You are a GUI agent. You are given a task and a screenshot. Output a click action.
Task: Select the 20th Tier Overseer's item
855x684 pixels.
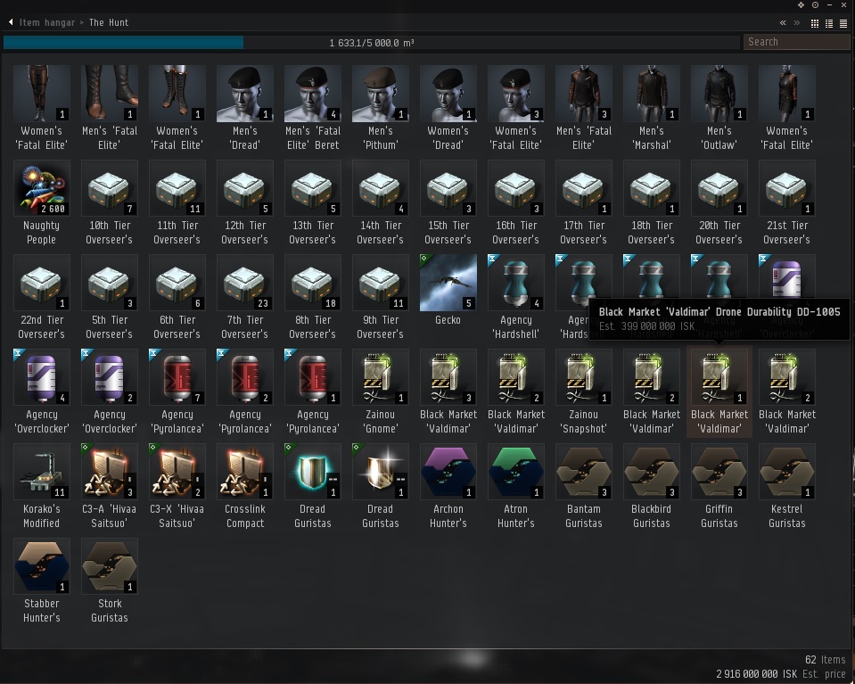pyautogui.click(x=719, y=203)
